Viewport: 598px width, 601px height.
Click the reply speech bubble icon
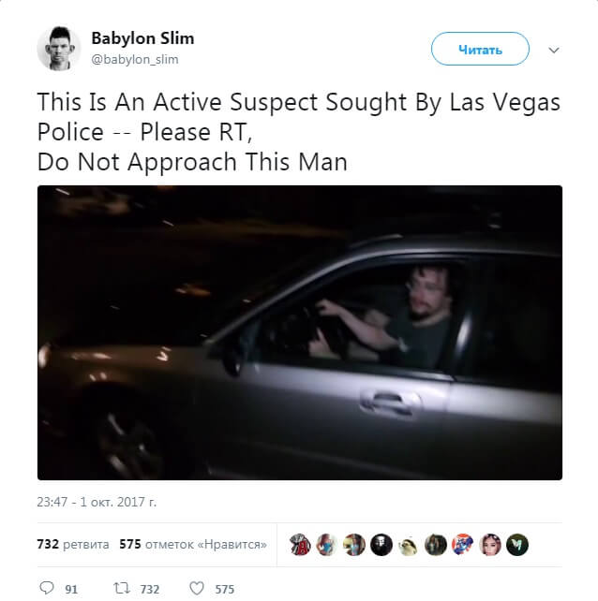(47, 588)
